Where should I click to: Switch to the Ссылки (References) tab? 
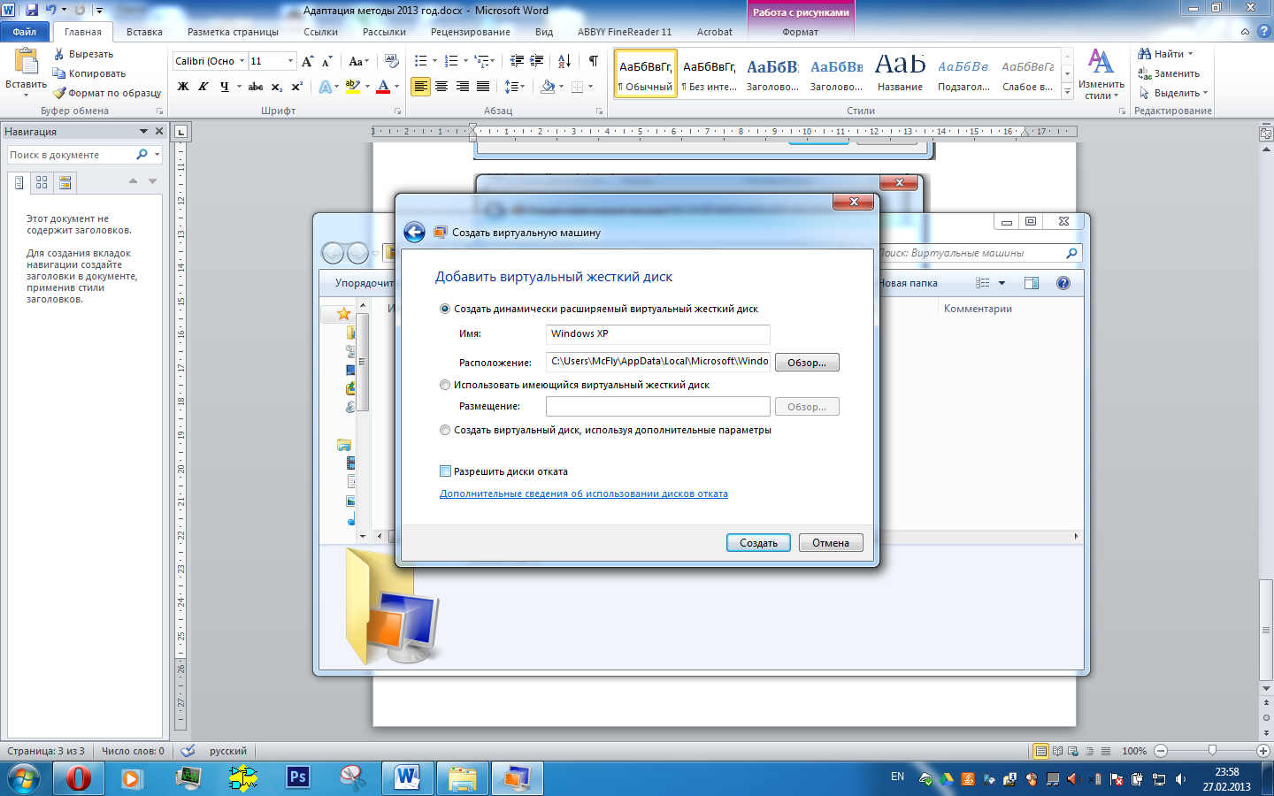[320, 32]
